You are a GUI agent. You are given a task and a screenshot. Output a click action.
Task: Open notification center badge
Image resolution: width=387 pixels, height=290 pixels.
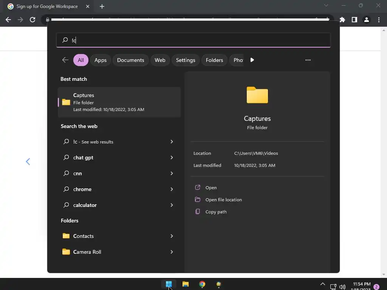376,287
